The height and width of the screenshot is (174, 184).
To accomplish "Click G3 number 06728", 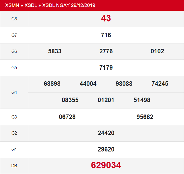I will point(67,117).
